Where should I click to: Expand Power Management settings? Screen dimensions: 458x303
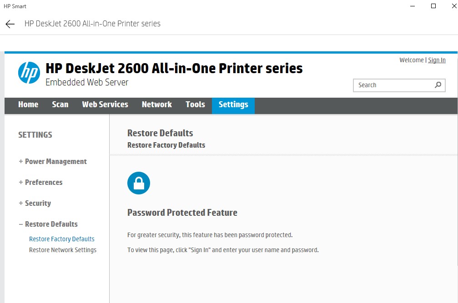point(52,161)
